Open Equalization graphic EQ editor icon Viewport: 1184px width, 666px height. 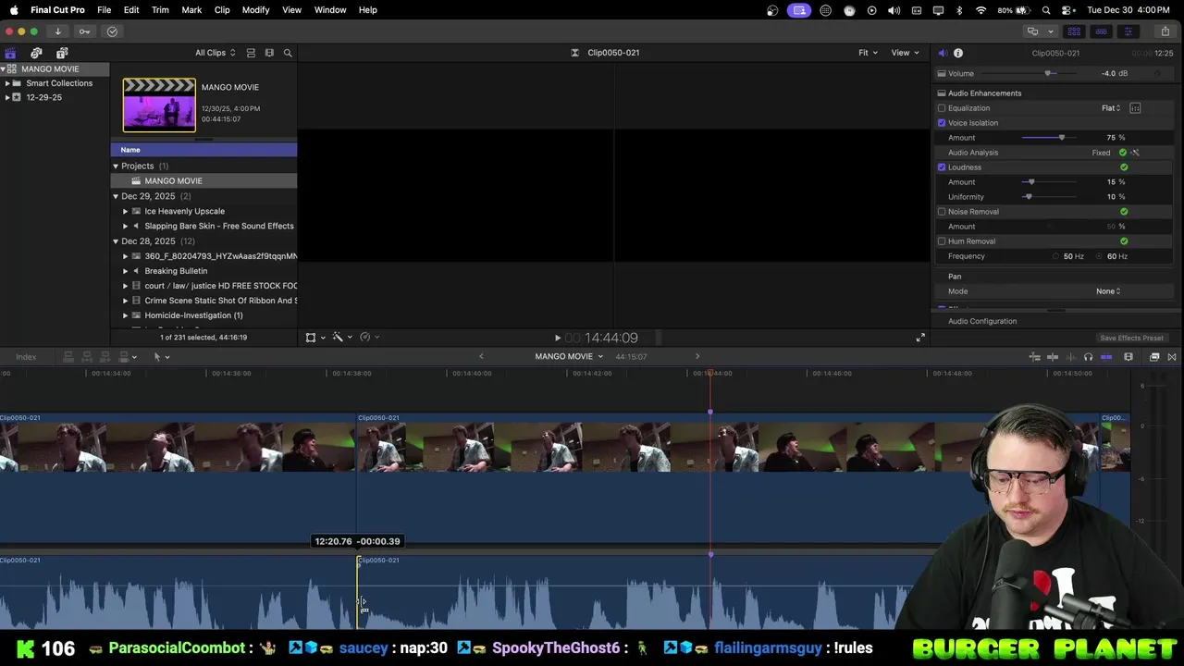(1135, 108)
